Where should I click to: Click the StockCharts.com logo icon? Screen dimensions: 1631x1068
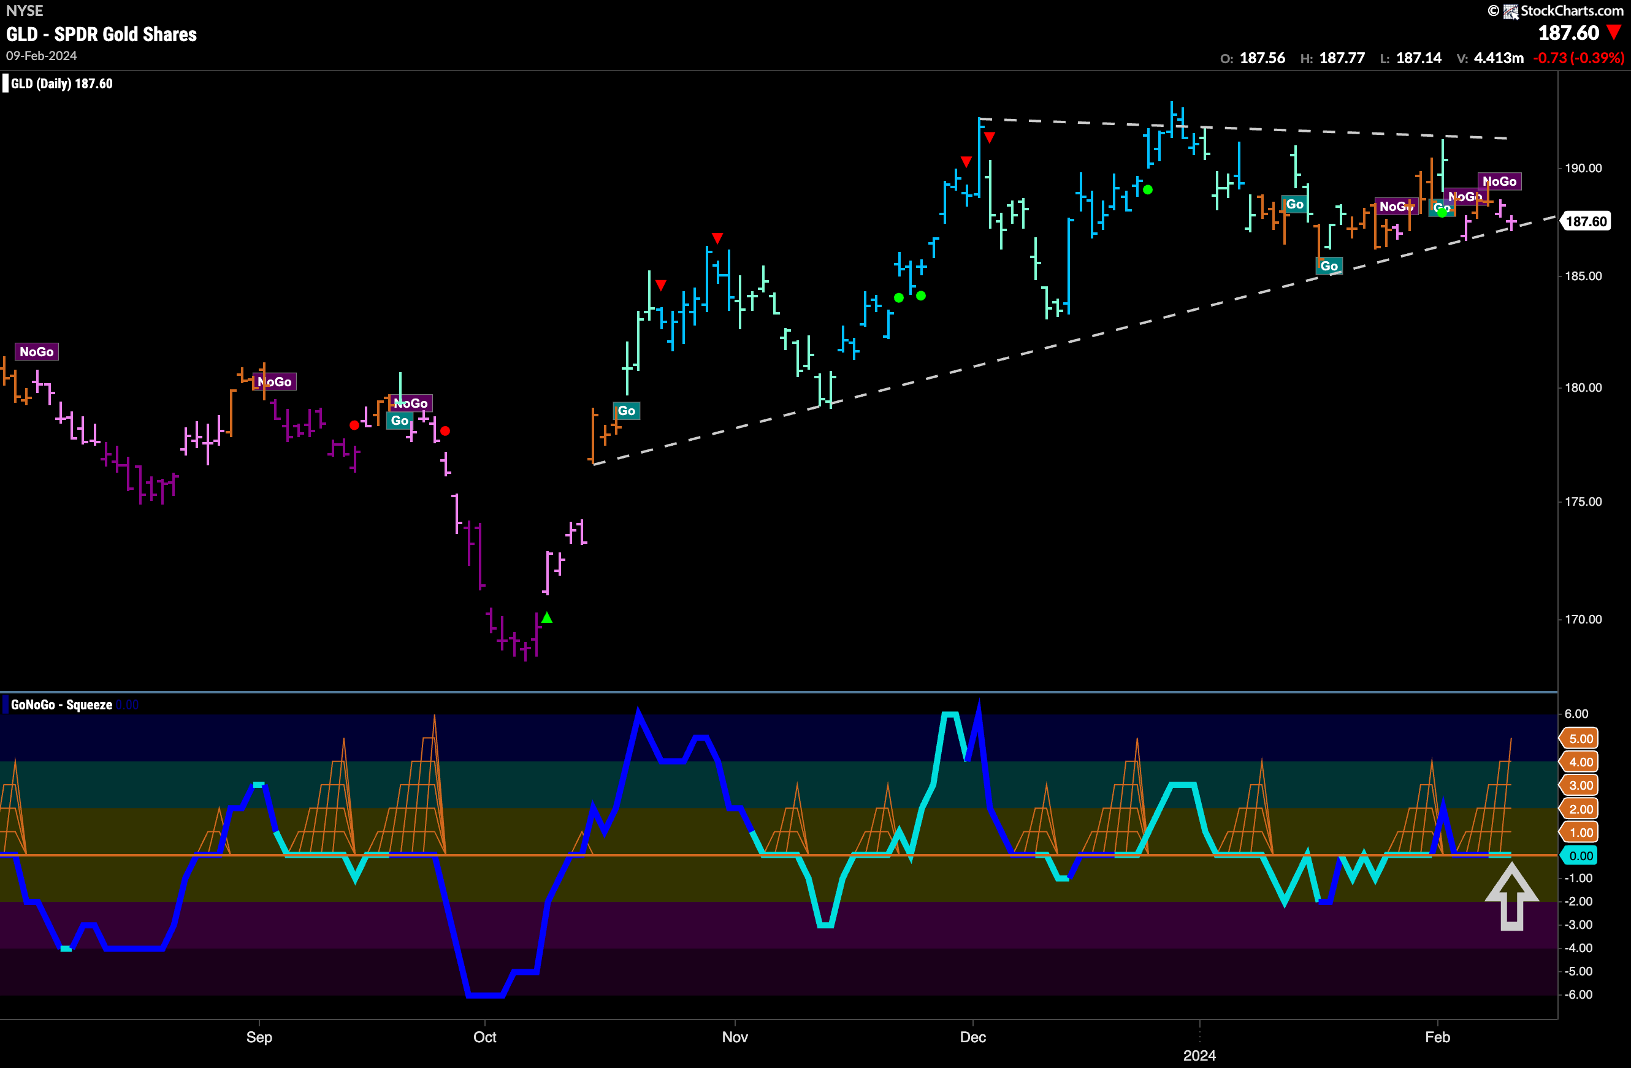click(1510, 11)
